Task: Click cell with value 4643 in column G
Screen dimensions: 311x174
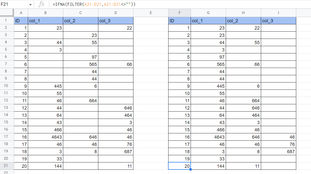Action: pos(208,137)
